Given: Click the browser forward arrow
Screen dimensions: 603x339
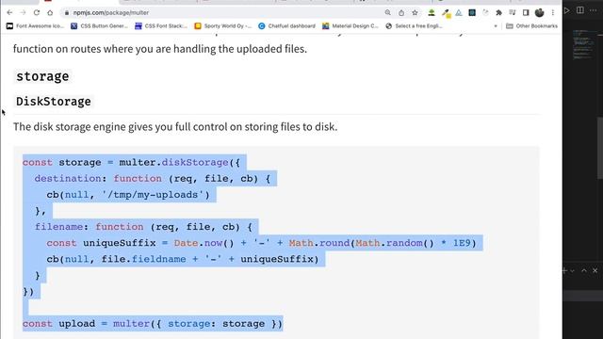Looking at the screenshot, I should click(23, 12).
